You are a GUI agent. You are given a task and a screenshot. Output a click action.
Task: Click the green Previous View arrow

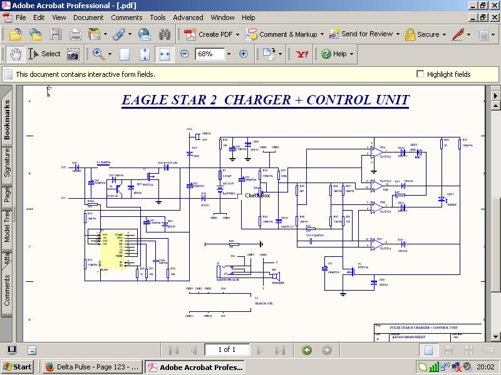pos(306,350)
